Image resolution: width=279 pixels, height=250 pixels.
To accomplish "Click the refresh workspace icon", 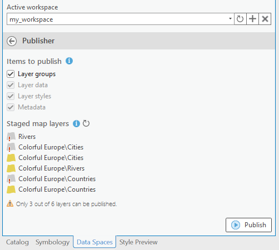I will point(240,19).
